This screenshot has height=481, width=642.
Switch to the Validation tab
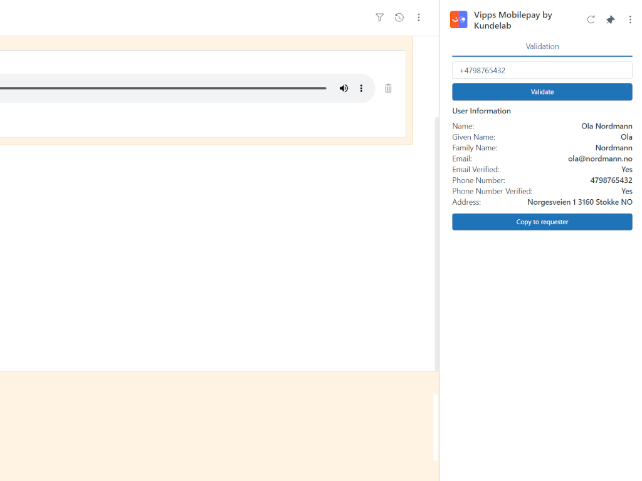click(542, 46)
